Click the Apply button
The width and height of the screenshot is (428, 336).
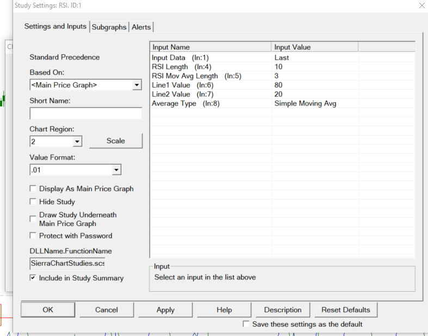(165, 310)
